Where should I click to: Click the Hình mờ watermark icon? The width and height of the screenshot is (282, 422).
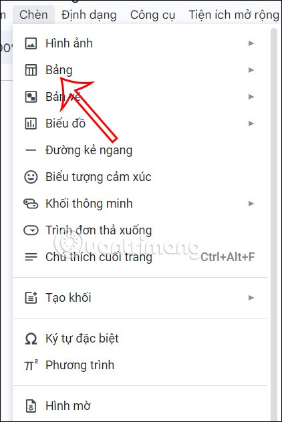[x=31, y=406]
